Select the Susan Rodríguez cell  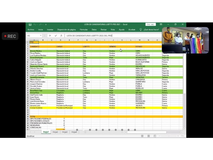point(36,58)
